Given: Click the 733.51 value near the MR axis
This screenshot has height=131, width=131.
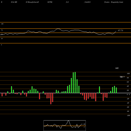Looking at the screenshot, I should pos(122,77).
